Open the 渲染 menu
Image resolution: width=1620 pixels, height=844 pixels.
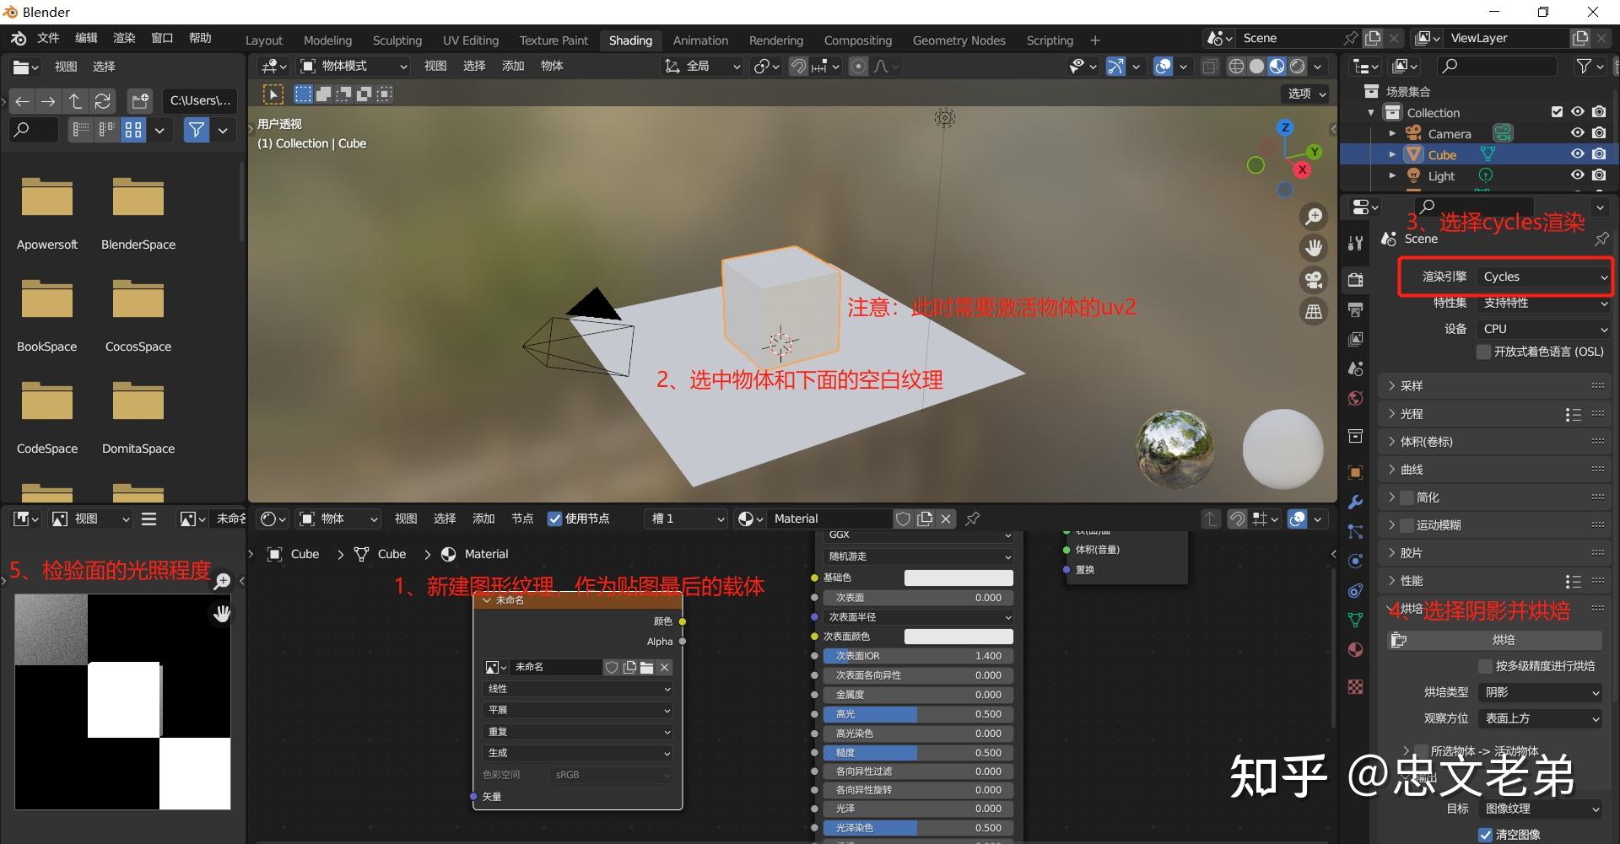pos(123,37)
